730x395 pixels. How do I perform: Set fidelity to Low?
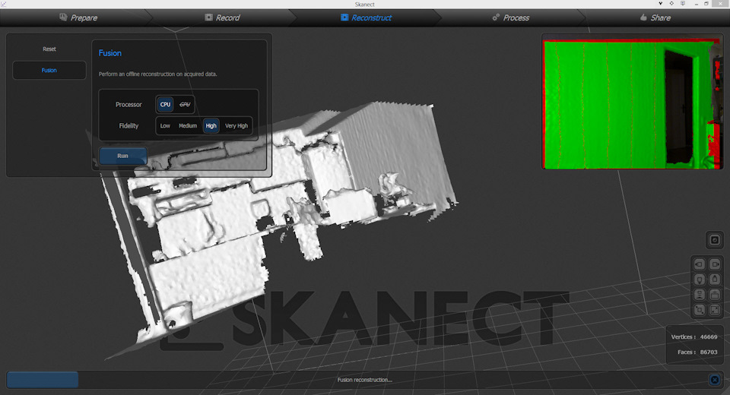(165, 125)
